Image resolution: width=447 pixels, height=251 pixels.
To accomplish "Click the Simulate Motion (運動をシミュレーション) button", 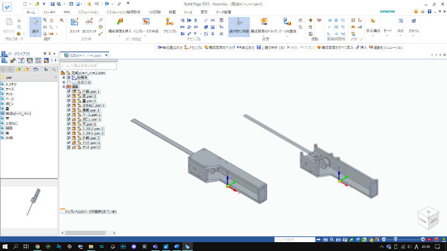I will point(387,47).
